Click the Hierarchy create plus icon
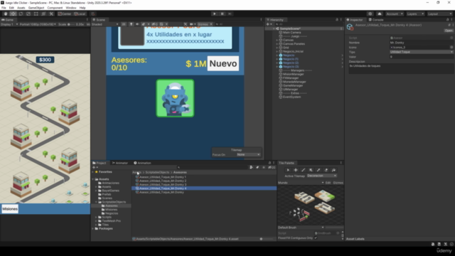 point(269,24)
